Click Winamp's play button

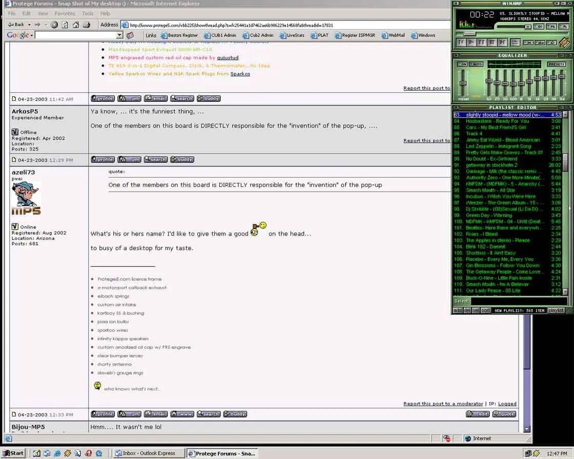click(471, 42)
